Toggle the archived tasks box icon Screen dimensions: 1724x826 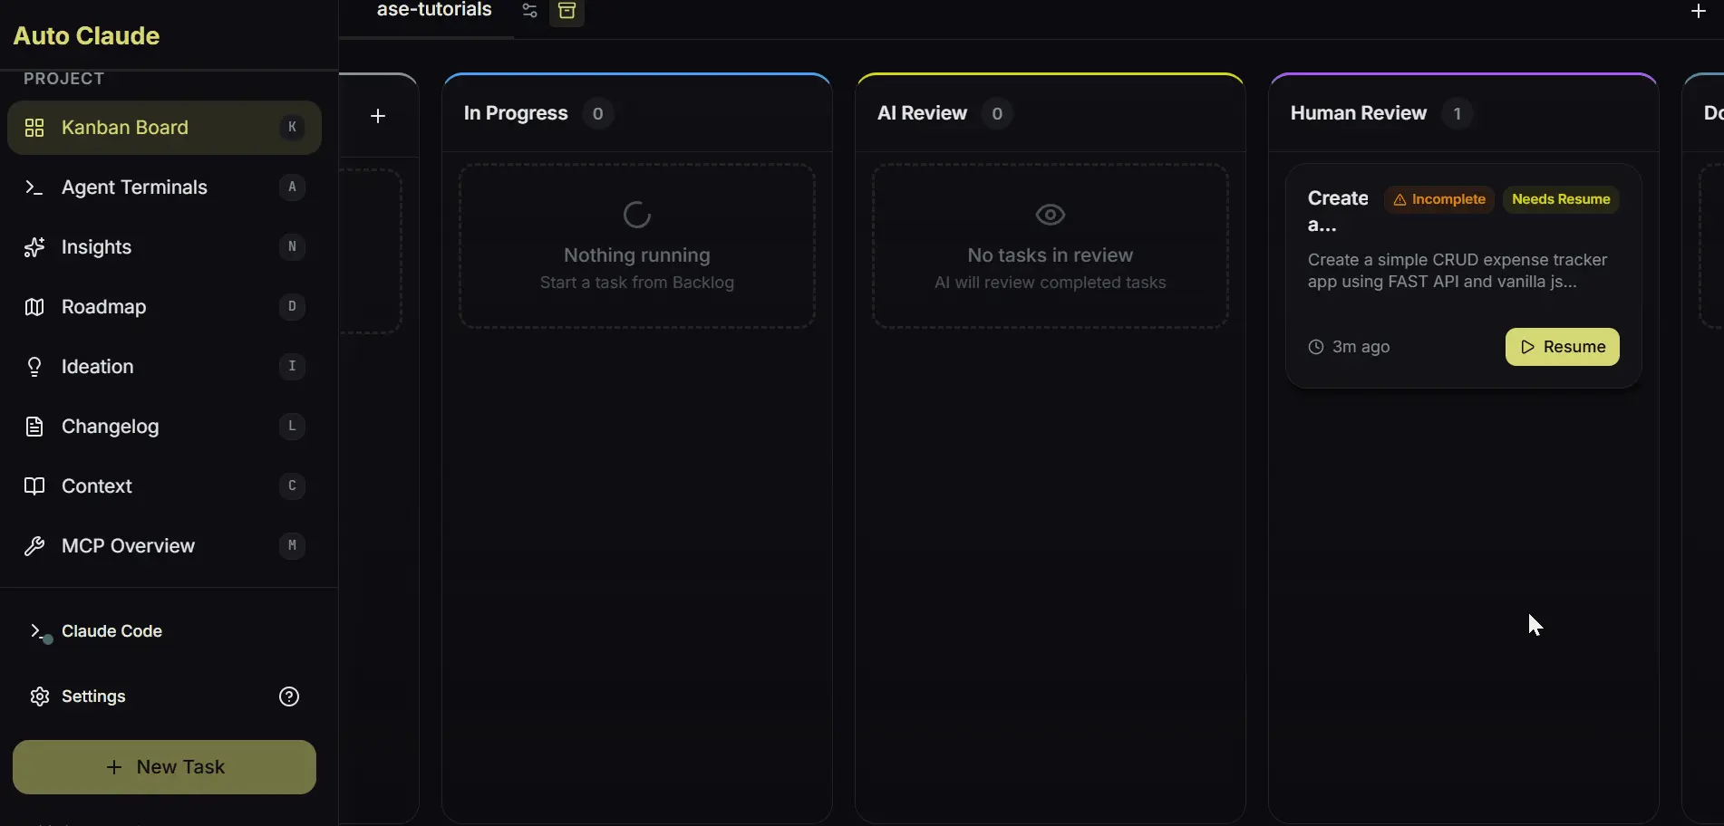pos(567,11)
